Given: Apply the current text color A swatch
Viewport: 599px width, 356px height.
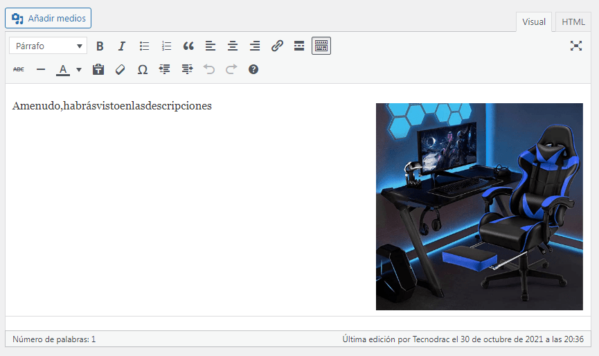Looking at the screenshot, I should tap(63, 69).
